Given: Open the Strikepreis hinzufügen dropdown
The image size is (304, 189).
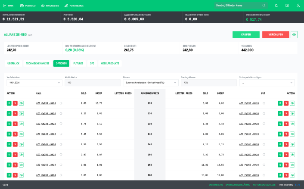Looking at the screenshot, I should pos(267,82).
